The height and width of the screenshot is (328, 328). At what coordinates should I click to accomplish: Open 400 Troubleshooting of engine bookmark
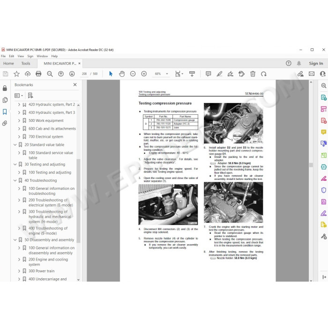[x=48, y=231]
